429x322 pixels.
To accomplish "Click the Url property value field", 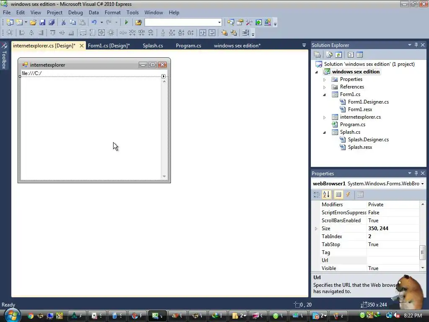I will 393,260.
